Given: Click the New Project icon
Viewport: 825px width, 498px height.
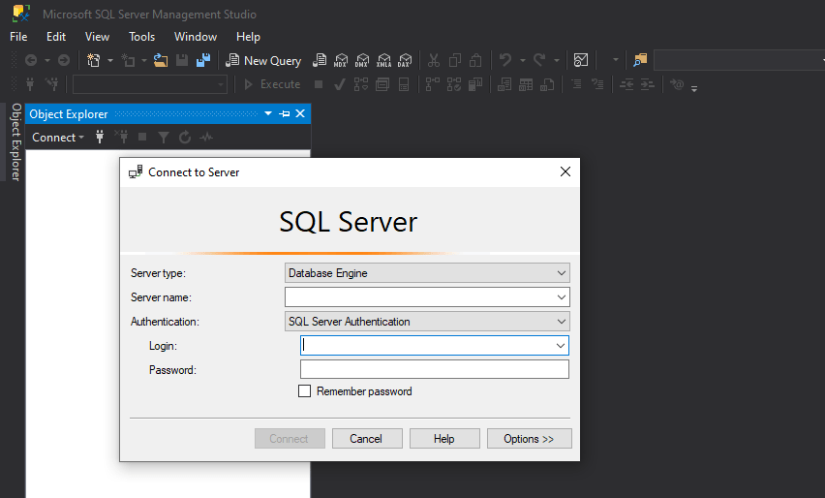Looking at the screenshot, I should (x=94, y=60).
